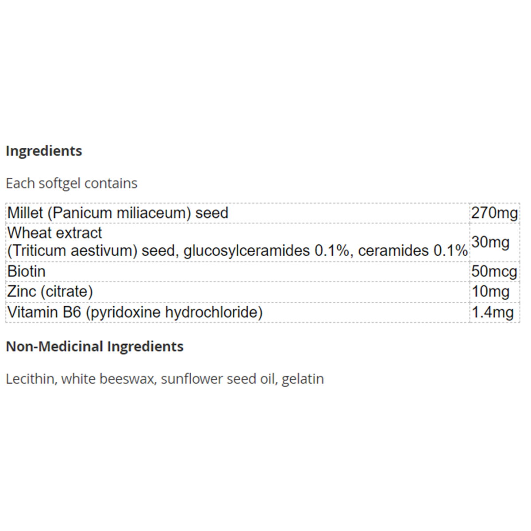Select the Biotin table cell
Viewport: 531px width, 531px height.
27,271
